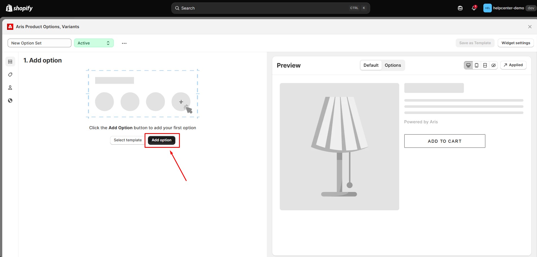
Task: Click the Applied button in the preview
Action: click(x=513, y=65)
